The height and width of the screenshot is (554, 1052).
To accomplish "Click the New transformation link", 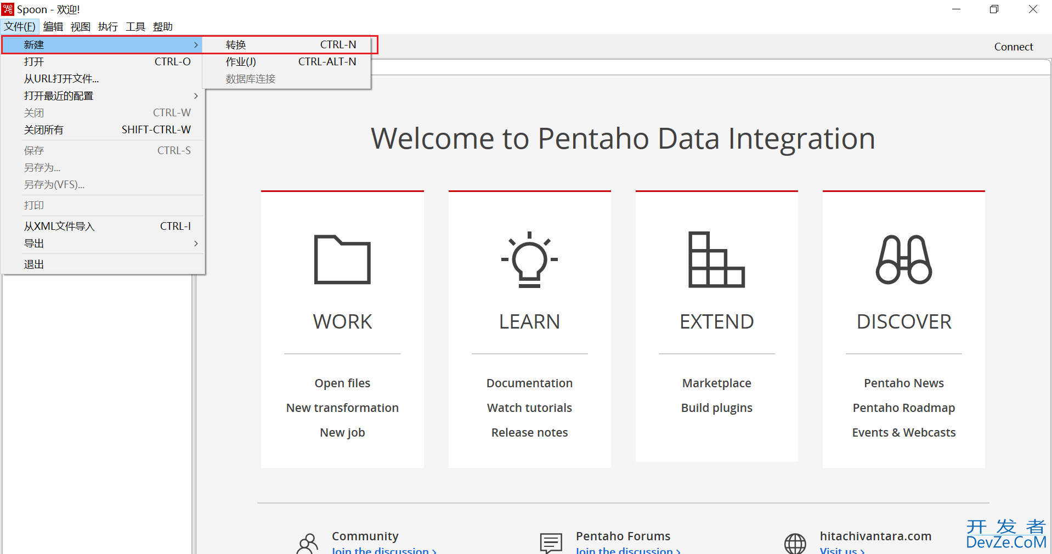I will point(342,408).
